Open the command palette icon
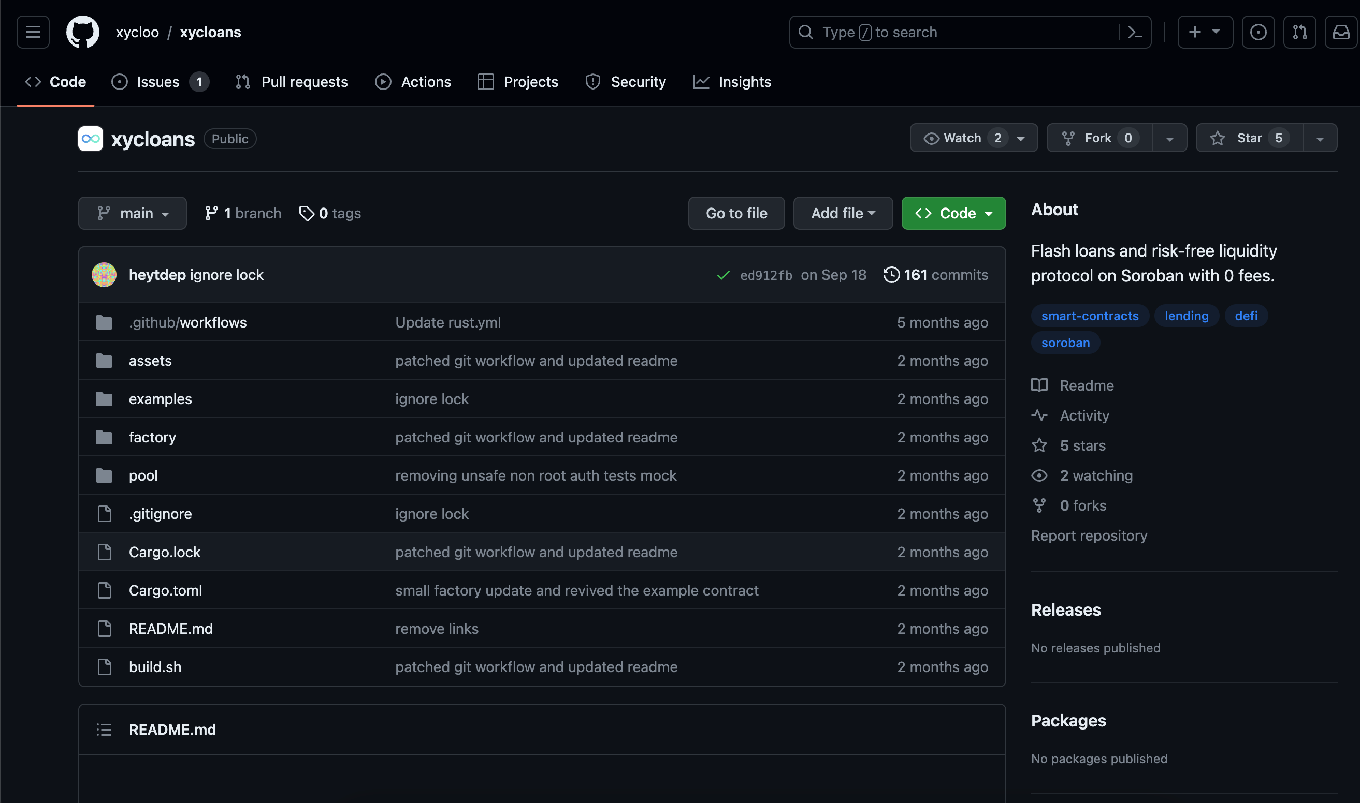The image size is (1360, 803). (1135, 32)
